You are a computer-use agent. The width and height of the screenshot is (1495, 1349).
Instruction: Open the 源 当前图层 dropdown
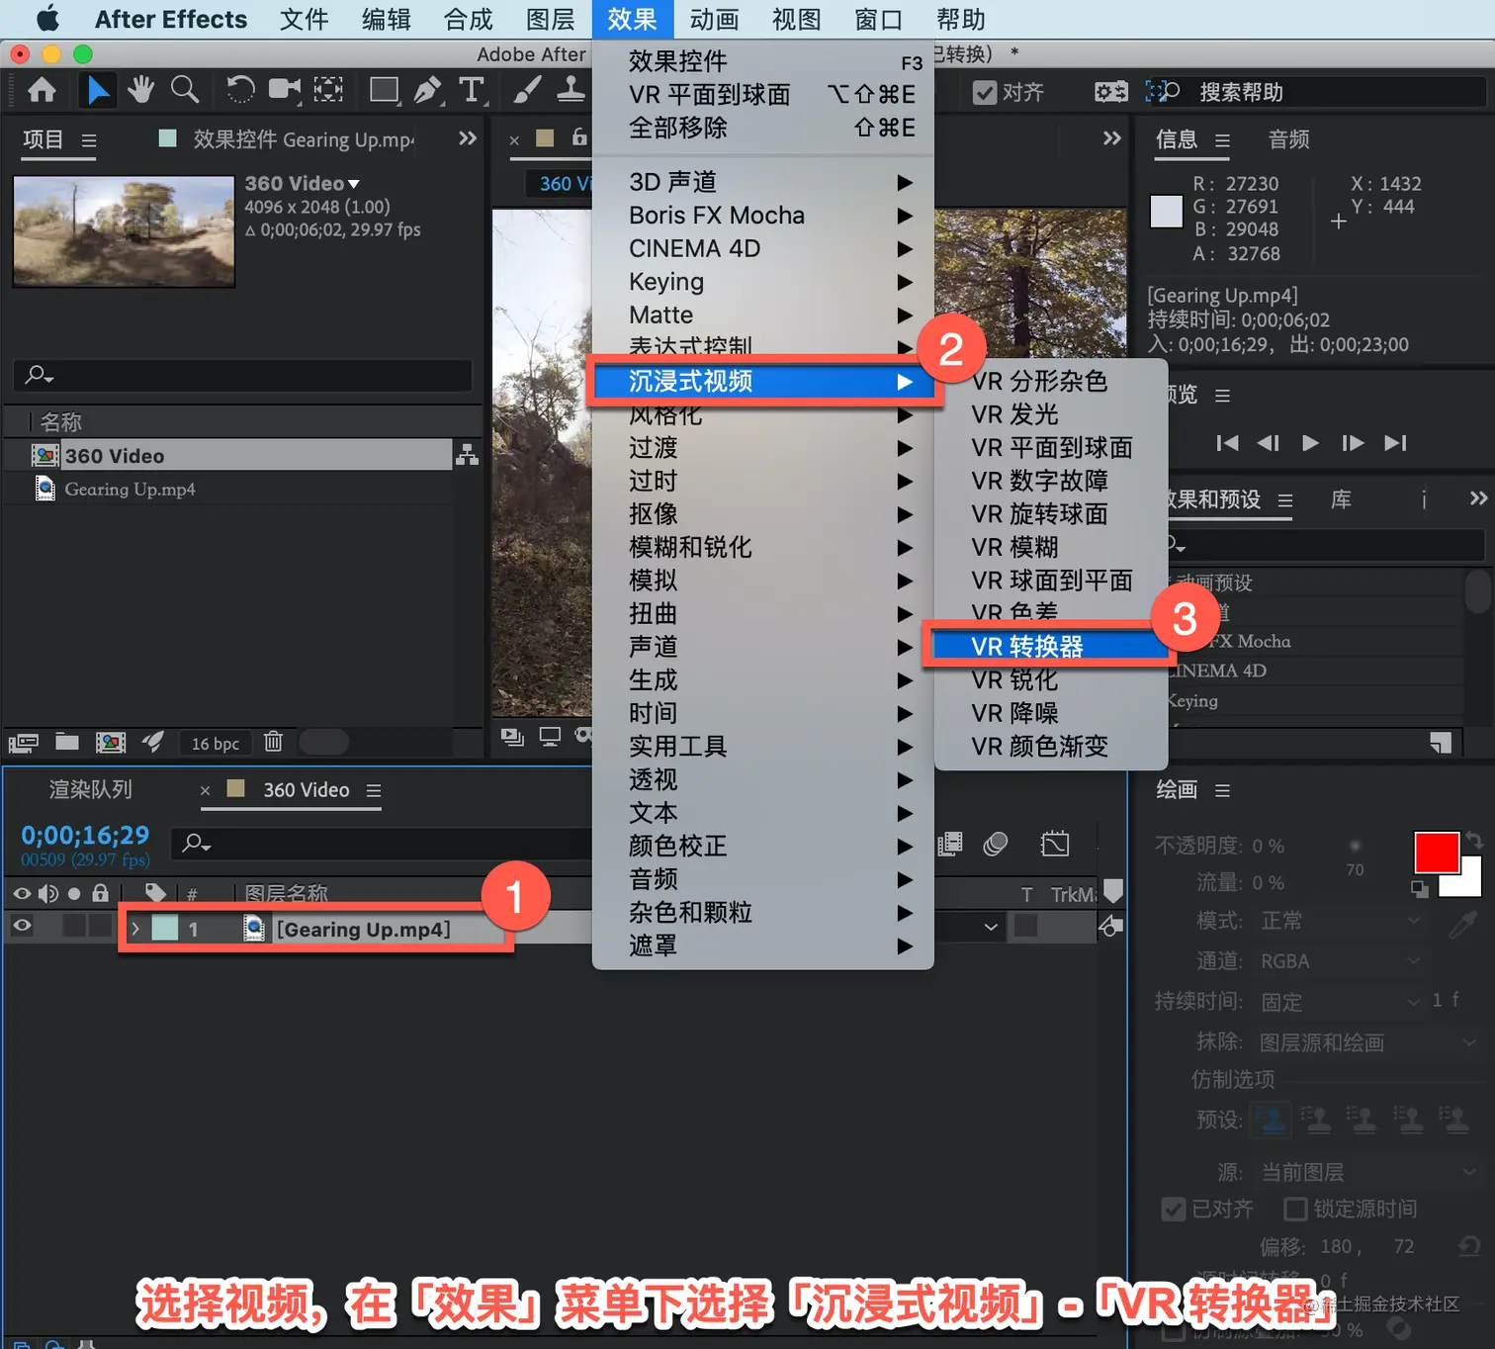point(1368,1172)
